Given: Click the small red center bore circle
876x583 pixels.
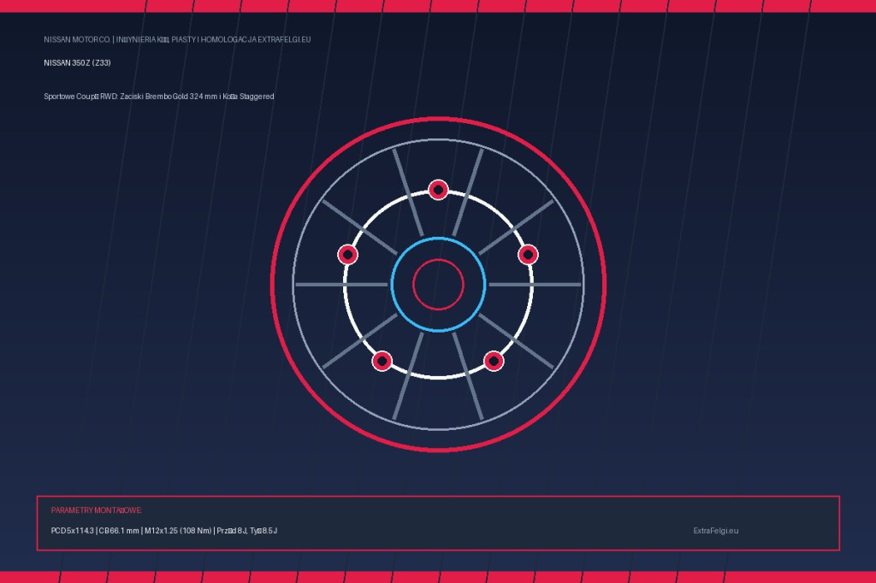Looking at the screenshot, I should pyautogui.click(x=438, y=285).
